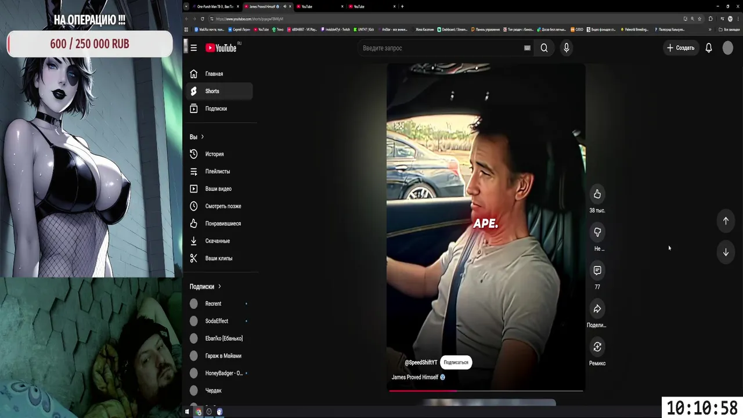743x418 pixels.
Task: Switch to the fourth tab titled YouTube
Action: [370, 6]
